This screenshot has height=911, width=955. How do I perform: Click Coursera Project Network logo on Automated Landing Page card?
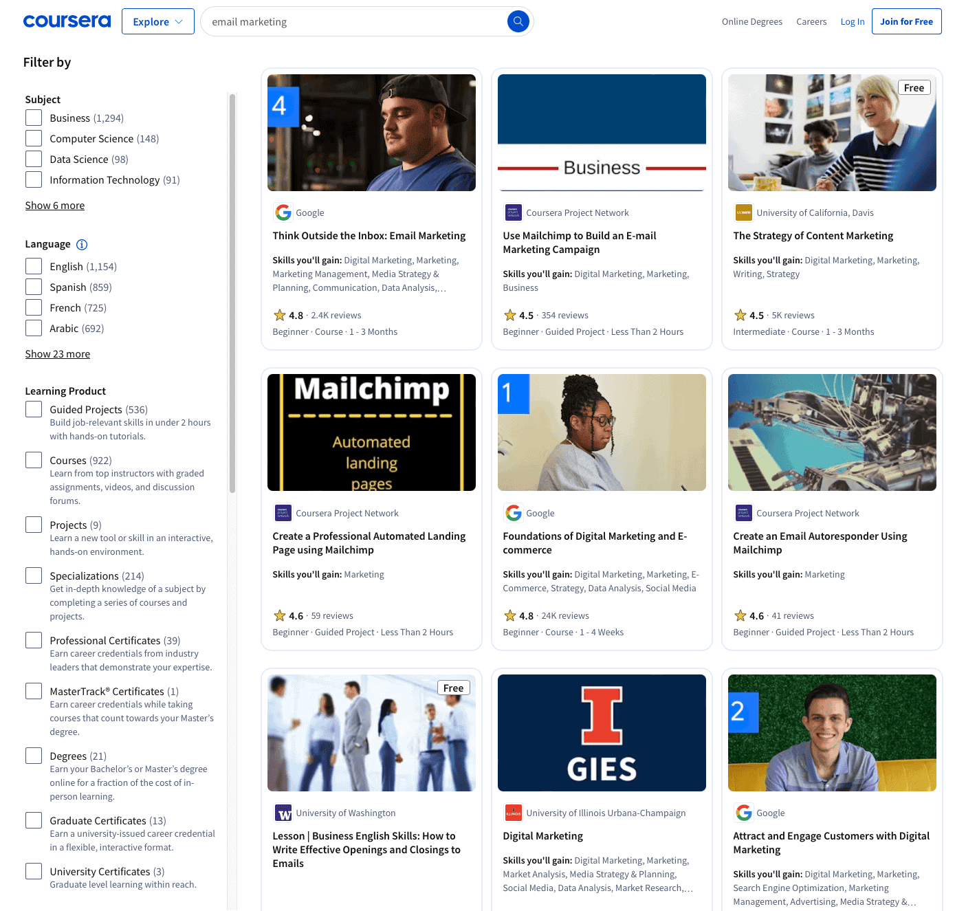pyautogui.click(x=283, y=513)
